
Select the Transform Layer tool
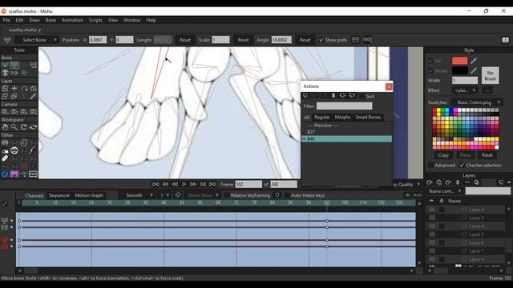point(5,89)
